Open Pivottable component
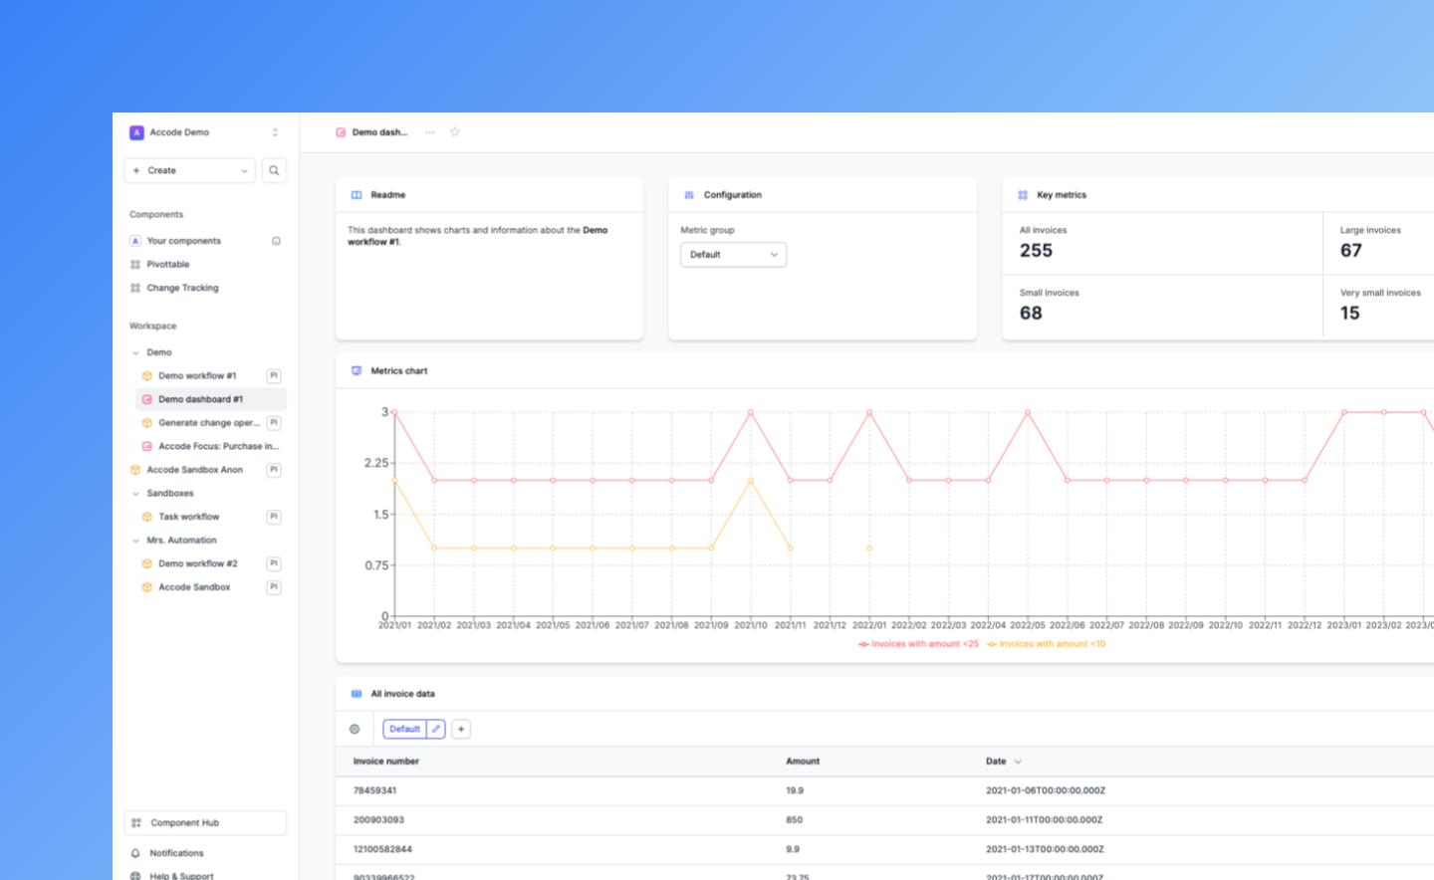Viewport: 1434px width, 880px height. tap(167, 265)
